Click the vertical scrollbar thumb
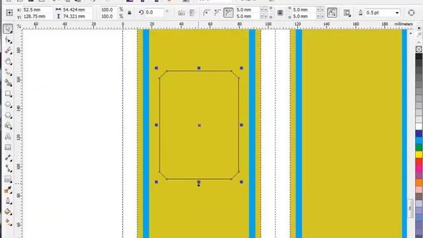423x238 pixels. (x=410, y=208)
